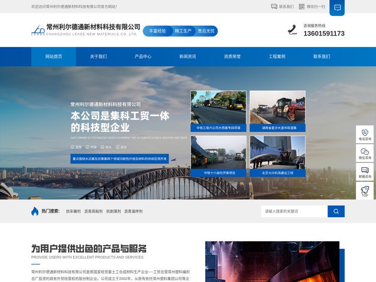376x282 pixels.
Task: Click the blue banner about 水泥基及沥青基
Action: click(x=120, y=159)
